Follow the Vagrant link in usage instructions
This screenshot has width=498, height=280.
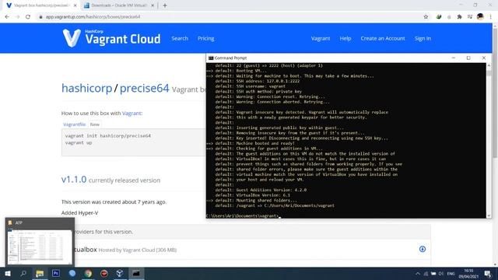click(132, 114)
